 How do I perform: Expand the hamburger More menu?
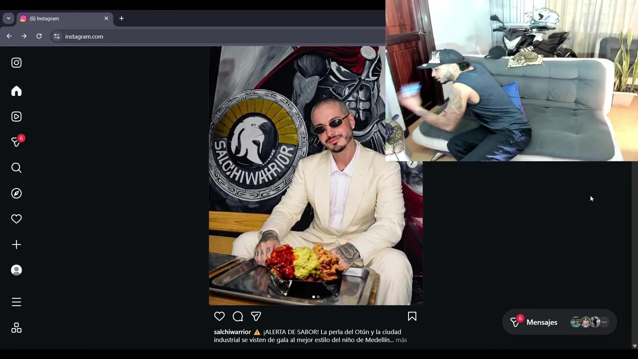16,302
